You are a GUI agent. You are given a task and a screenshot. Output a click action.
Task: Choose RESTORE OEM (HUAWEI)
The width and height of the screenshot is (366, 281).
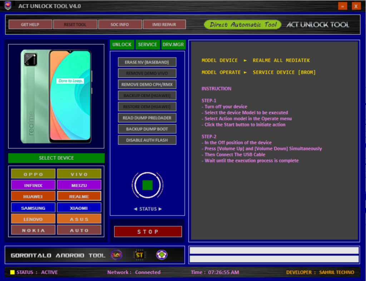tap(147, 107)
